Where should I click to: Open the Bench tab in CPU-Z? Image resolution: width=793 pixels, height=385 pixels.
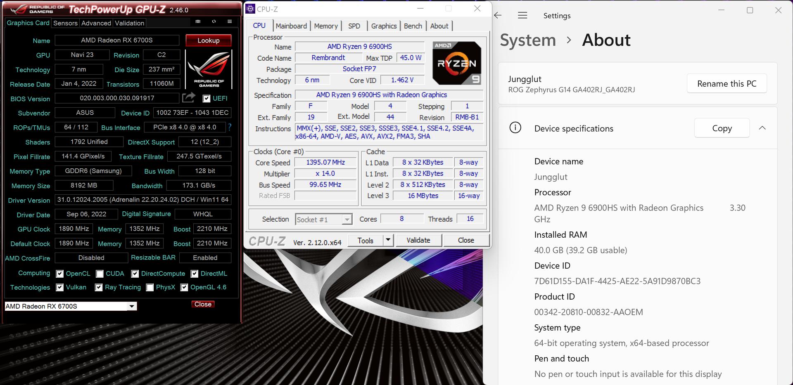413,26
